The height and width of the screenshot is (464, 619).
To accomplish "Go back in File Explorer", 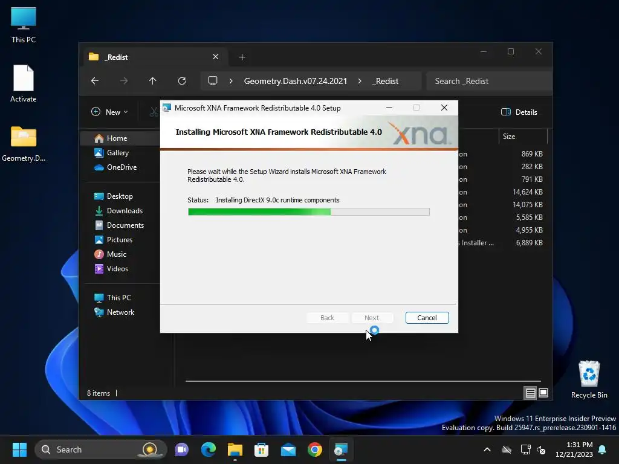I will pyautogui.click(x=95, y=81).
